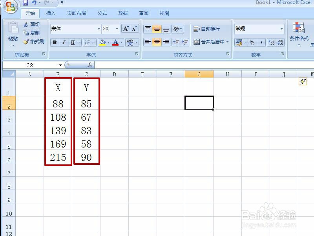Open the number format dropdown showing 常规
This screenshot has width=314, height=236.
281,29
